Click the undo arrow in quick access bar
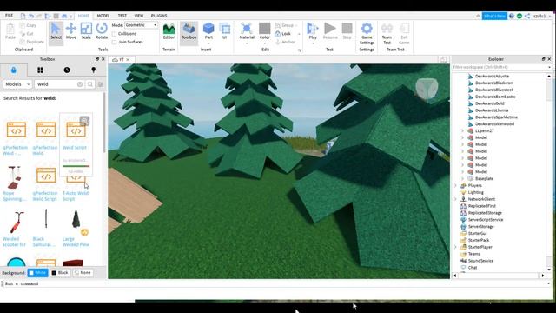This screenshot has width=556, height=313. tap(31, 16)
